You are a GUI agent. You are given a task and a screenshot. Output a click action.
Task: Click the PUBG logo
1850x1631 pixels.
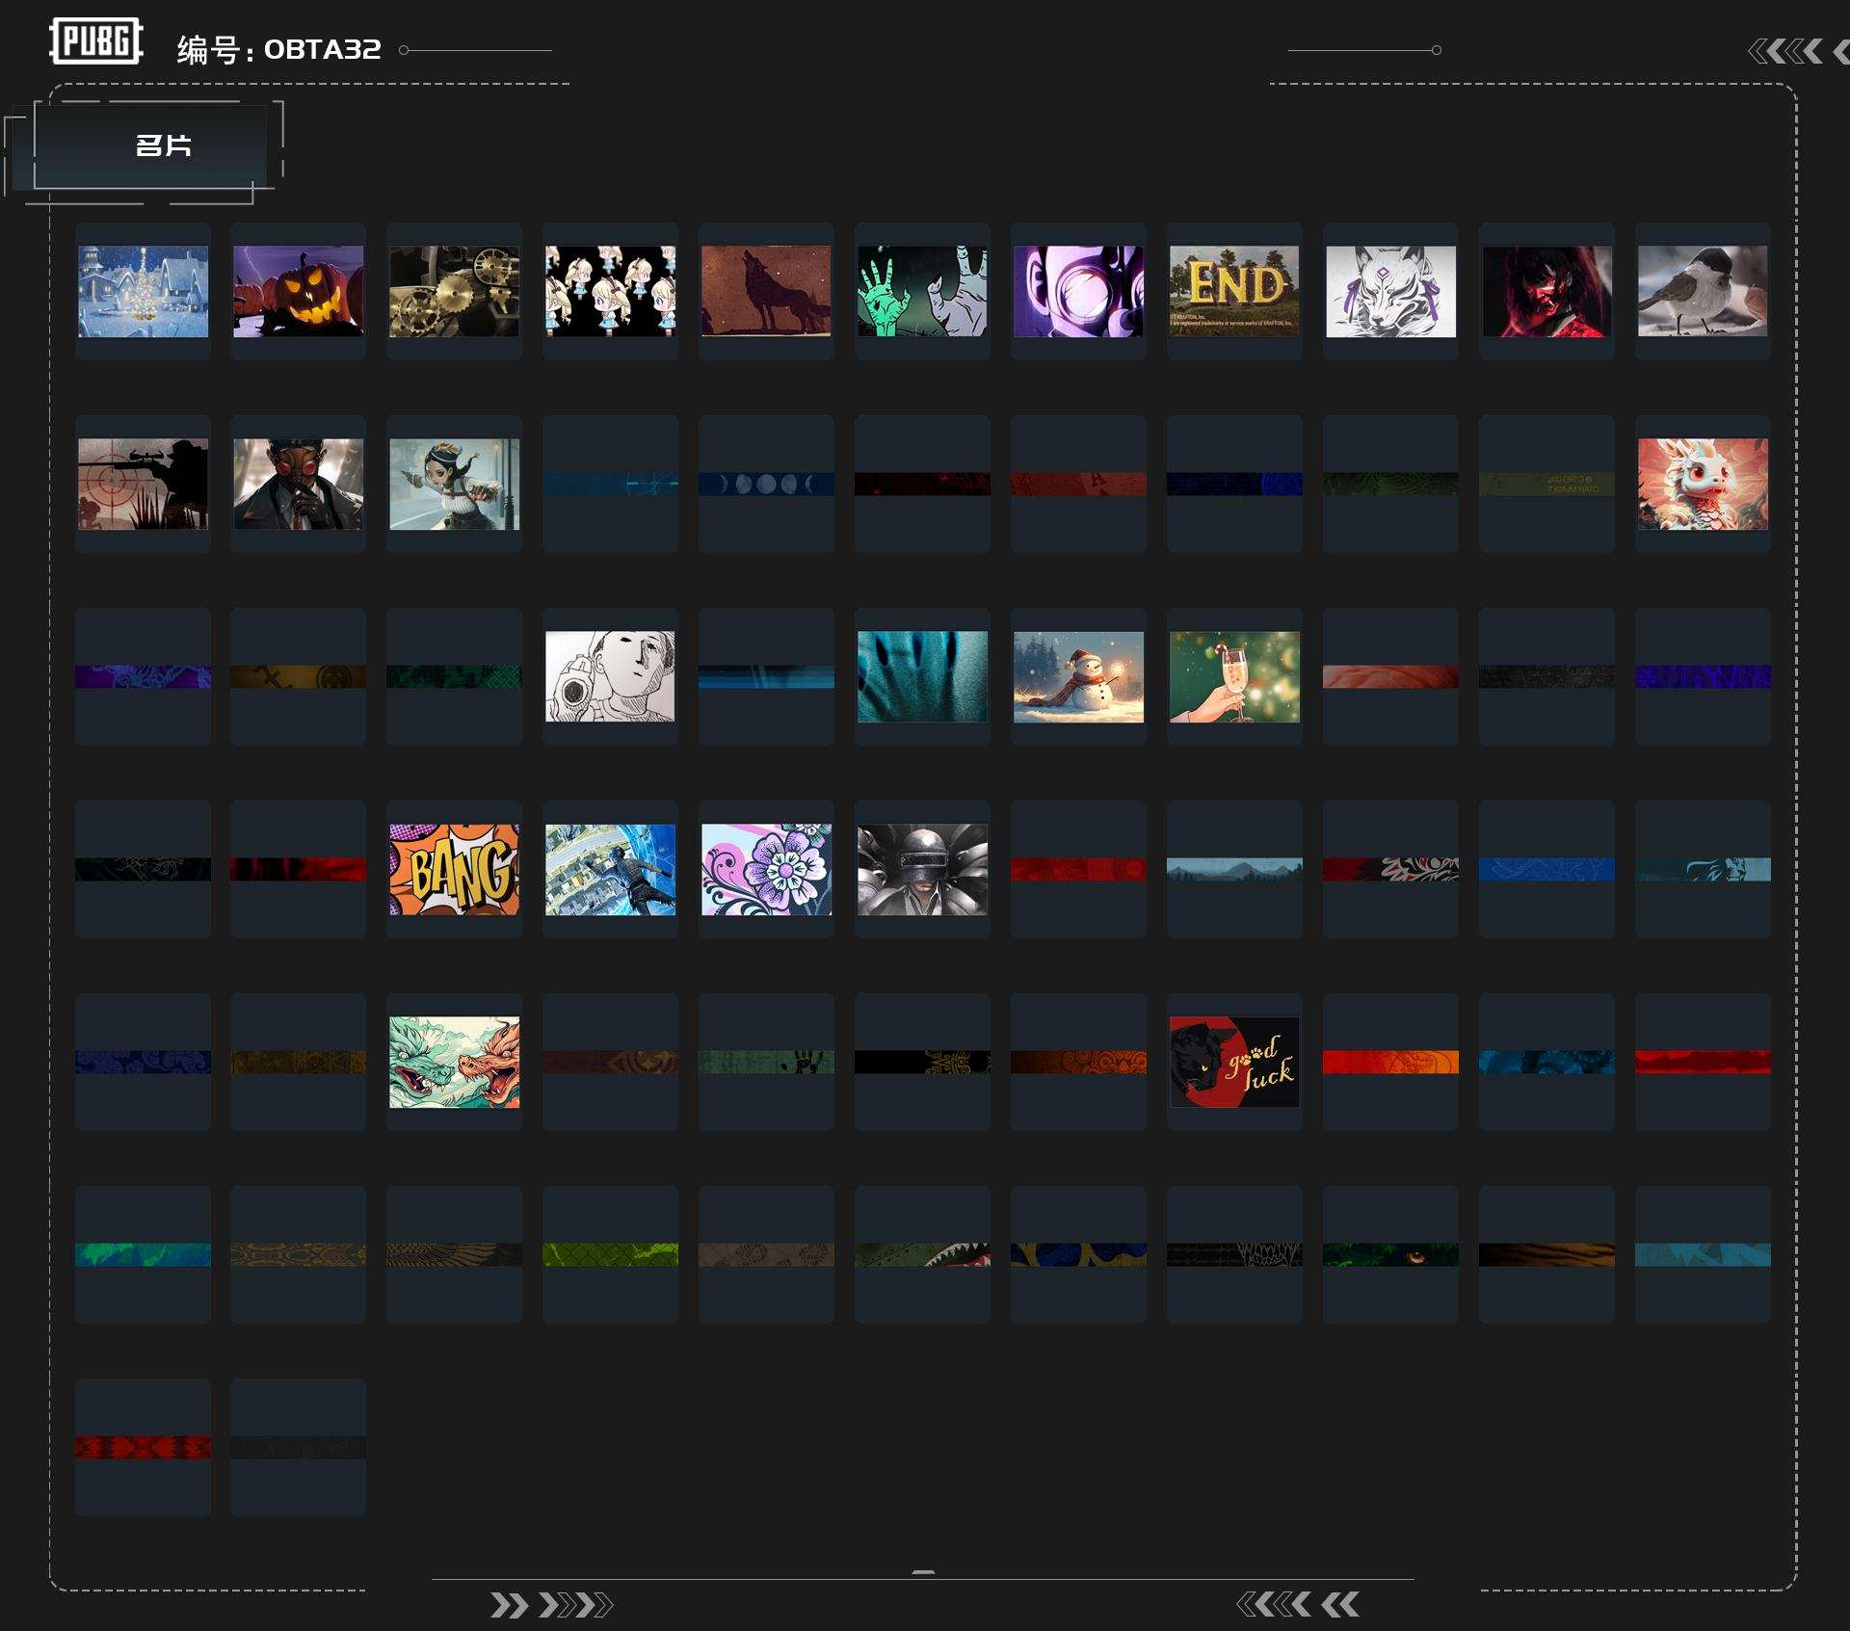(x=96, y=41)
